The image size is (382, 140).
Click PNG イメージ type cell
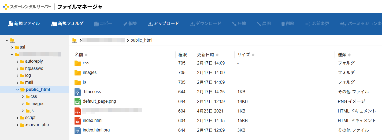[351, 101]
